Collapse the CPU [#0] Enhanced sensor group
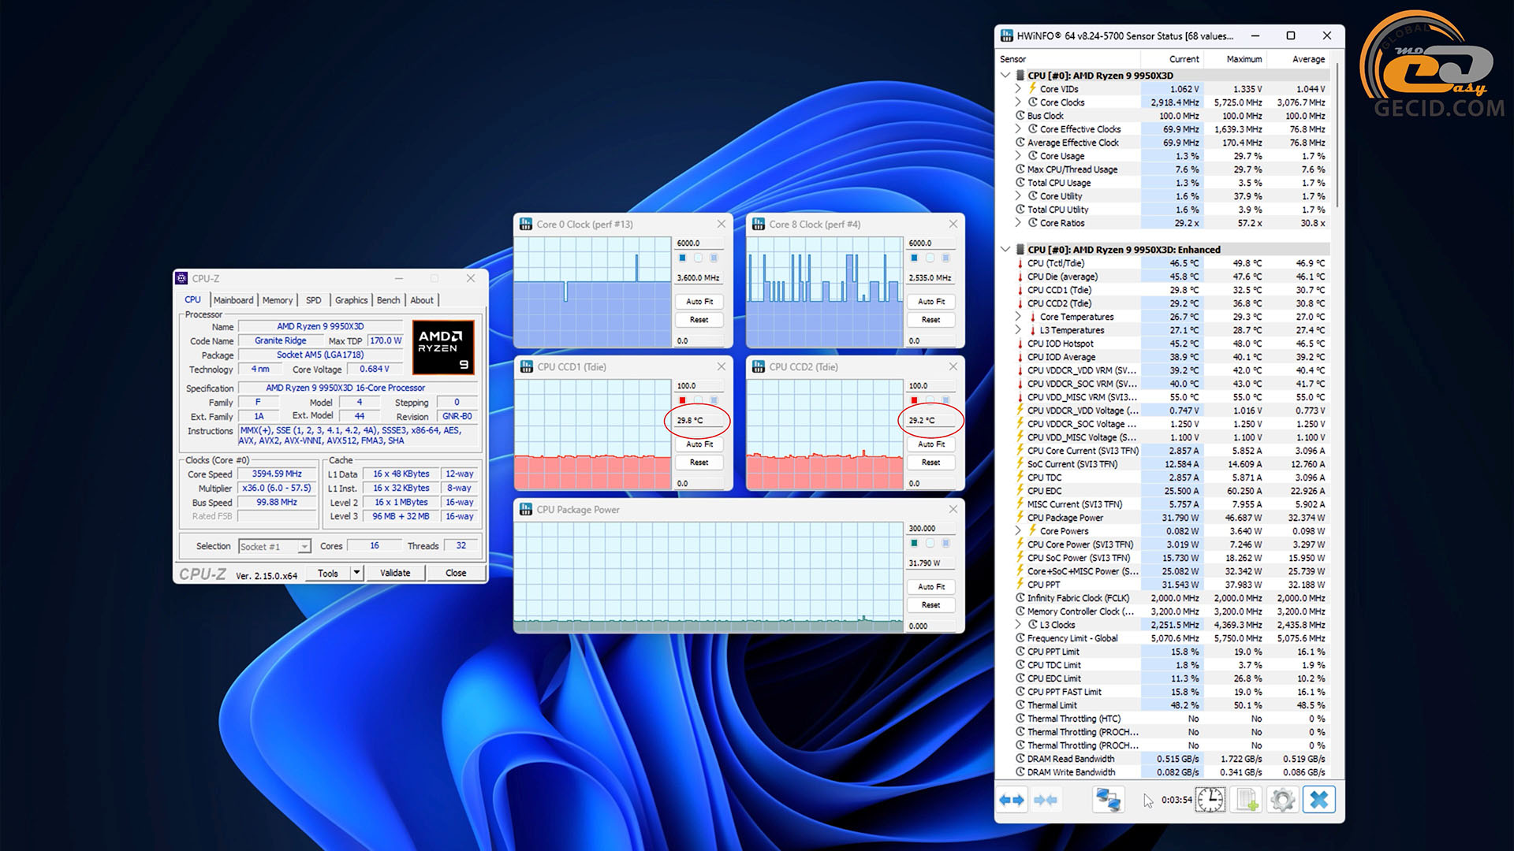The width and height of the screenshot is (1514, 851). 1005,250
